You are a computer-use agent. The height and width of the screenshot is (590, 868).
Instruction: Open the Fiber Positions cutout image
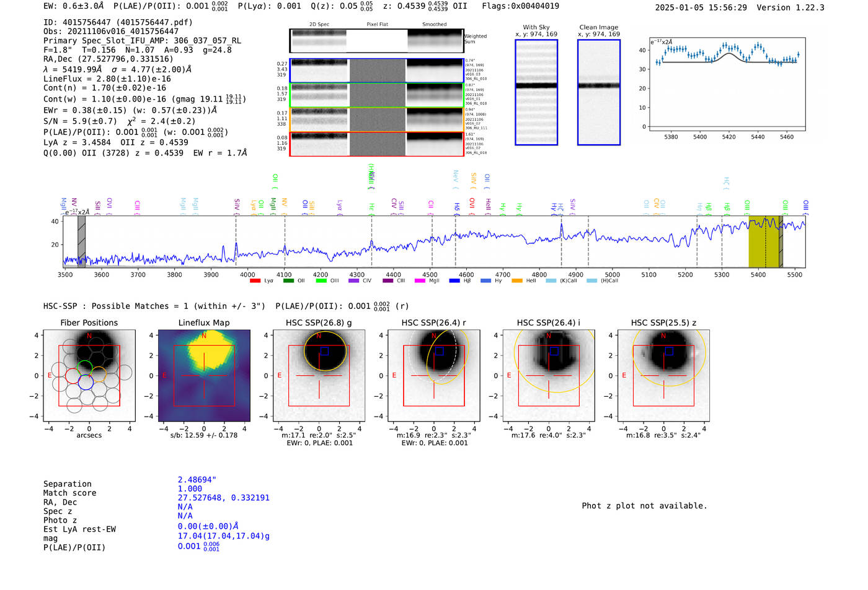coord(89,375)
